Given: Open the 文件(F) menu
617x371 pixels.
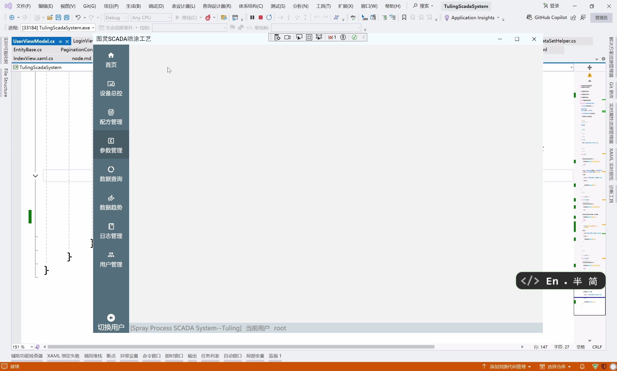Looking at the screenshot, I should tap(23, 6).
